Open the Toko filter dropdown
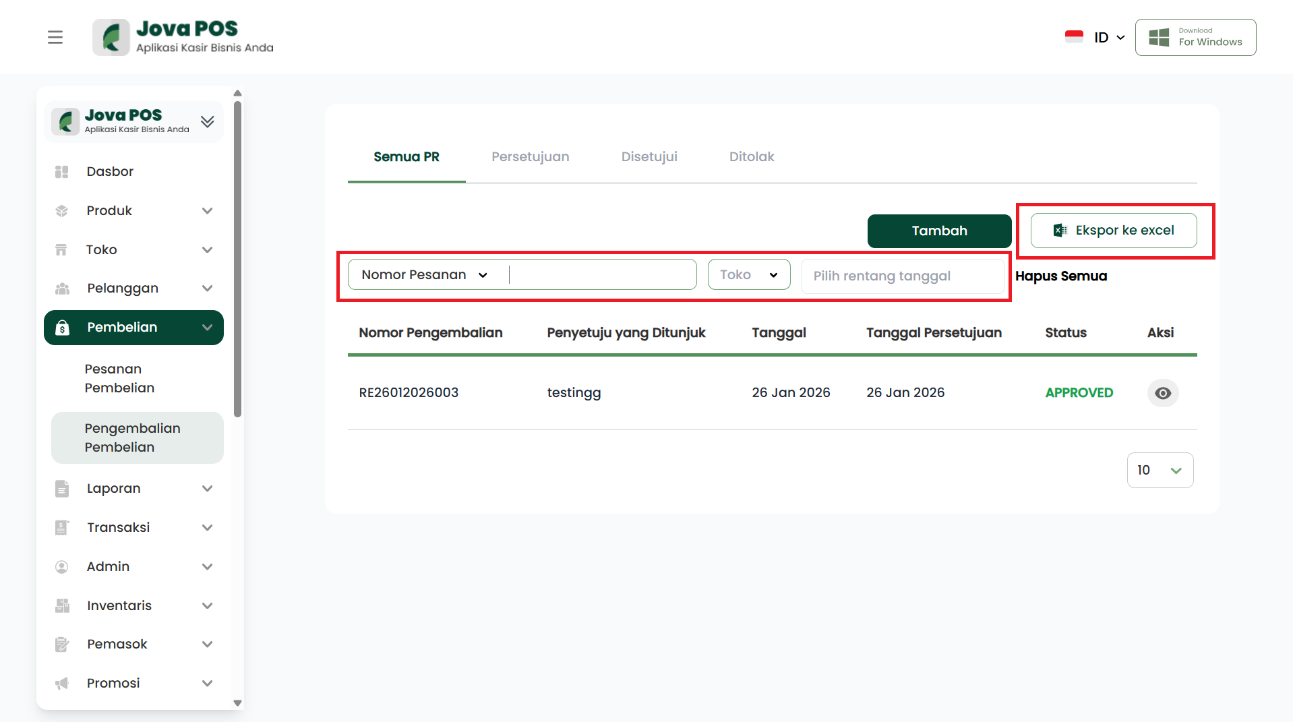This screenshot has height=722, width=1293. click(x=748, y=275)
